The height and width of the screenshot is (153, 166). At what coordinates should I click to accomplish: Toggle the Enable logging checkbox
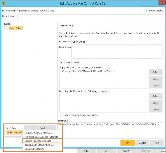click(x=147, y=11)
